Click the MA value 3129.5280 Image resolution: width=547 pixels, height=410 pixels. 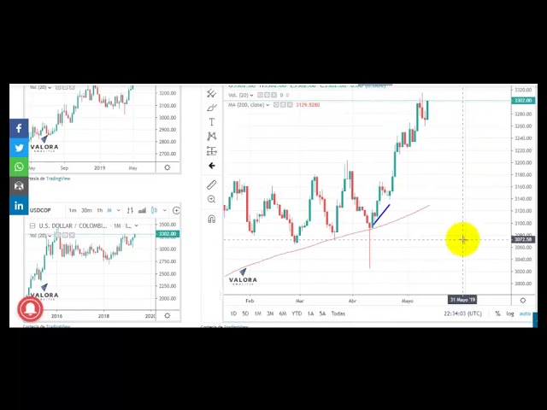tap(308, 105)
